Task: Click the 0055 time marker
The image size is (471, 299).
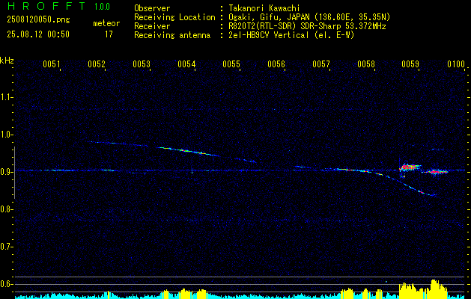Action: click(x=231, y=64)
